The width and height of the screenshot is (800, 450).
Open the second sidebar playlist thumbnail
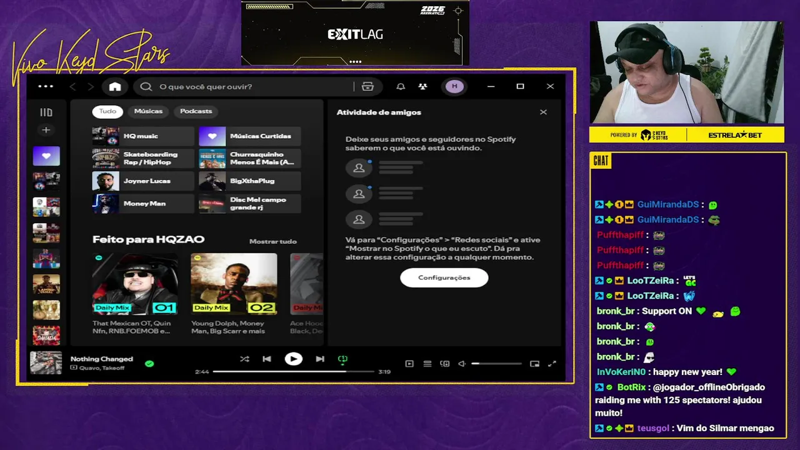point(46,181)
